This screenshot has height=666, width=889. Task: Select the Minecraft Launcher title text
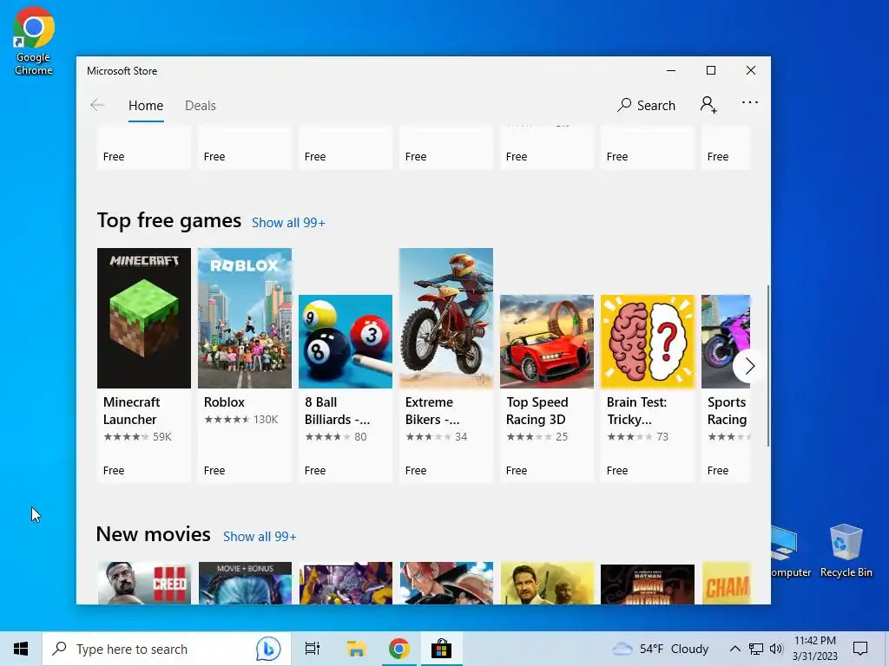(x=132, y=410)
